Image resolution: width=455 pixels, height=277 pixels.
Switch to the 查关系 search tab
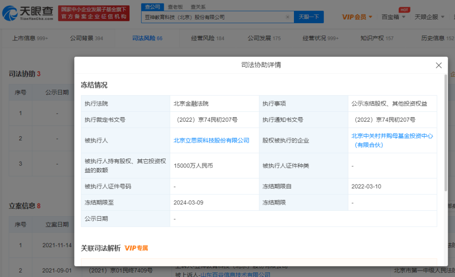click(198, 7)
